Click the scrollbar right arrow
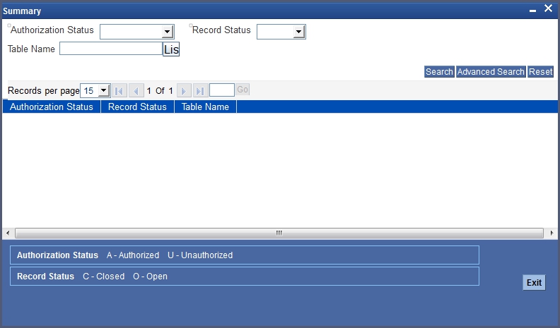The image size is (560, 328). tap(552, 233)
